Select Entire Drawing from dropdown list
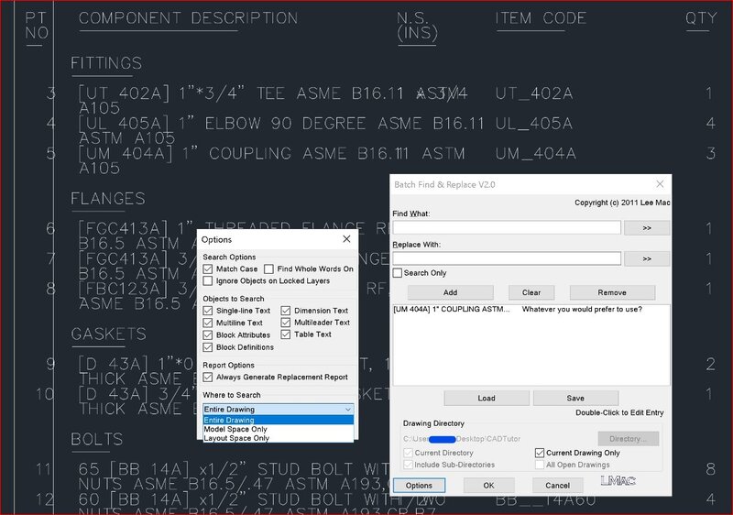The height and width of the screenshot is (515, 733). pos(279,420)
